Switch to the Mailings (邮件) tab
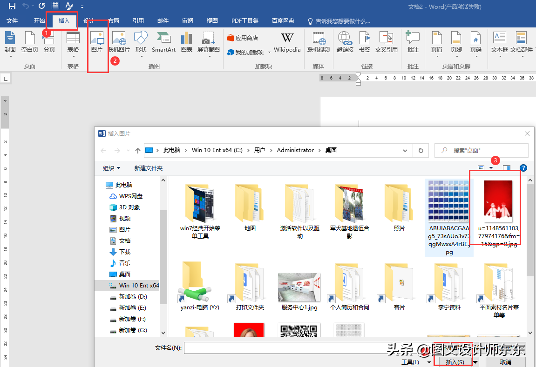 163,21
